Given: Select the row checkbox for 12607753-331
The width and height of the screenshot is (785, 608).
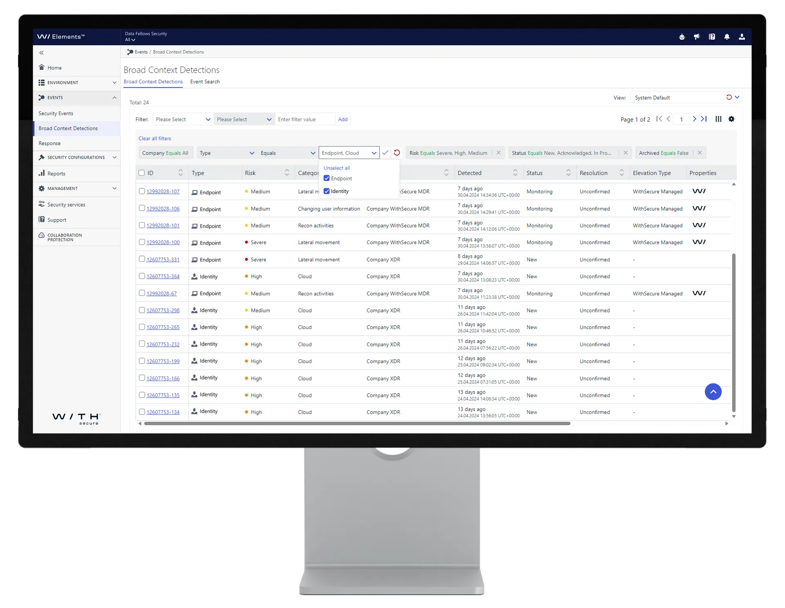Looking at the screenshot, I should tap(142, 259).
